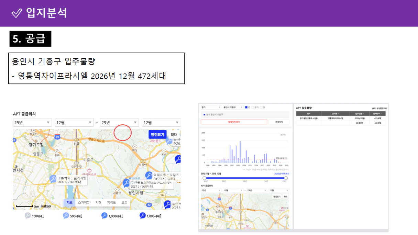This screenshot has height=235, width=418.
Task: Switch to the 지적도 cadastral tab
Action: pyautogui.click(x=111, y=203)
